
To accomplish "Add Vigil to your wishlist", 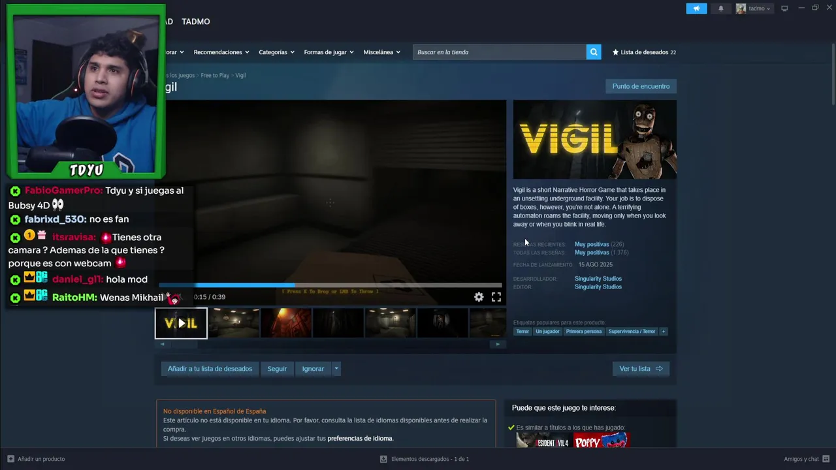I will [210, 369].
